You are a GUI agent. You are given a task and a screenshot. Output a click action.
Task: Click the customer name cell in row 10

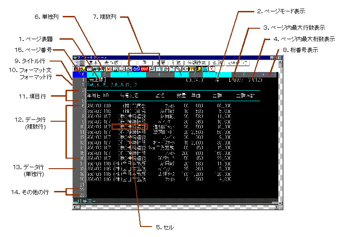point(130,127)
